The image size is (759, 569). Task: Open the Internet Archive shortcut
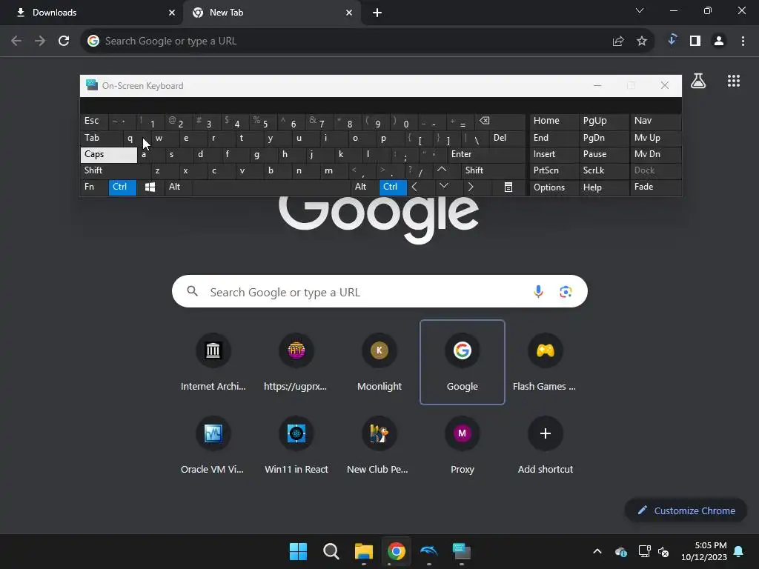tap(213, 362)
